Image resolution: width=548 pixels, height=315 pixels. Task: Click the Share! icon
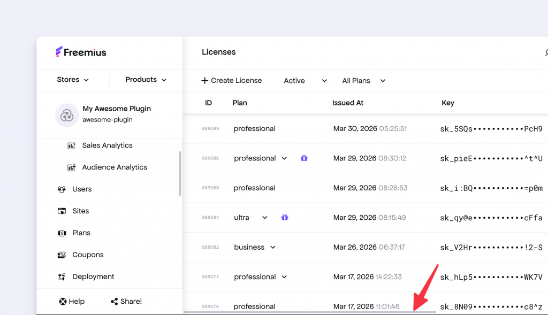tap(113, 301)
